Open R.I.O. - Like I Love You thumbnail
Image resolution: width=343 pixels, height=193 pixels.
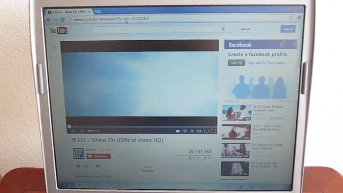pos(236,132)
